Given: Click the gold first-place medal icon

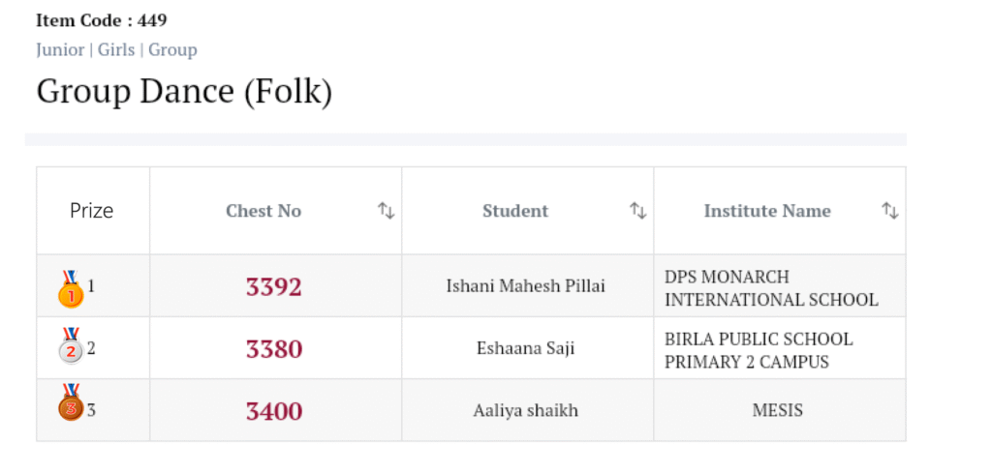Looking at the screenshot, I should point(71,289).
